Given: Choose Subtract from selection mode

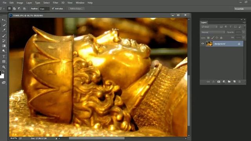Looking at the screenshot, I should pyautogui.click(x=19, y=9).
